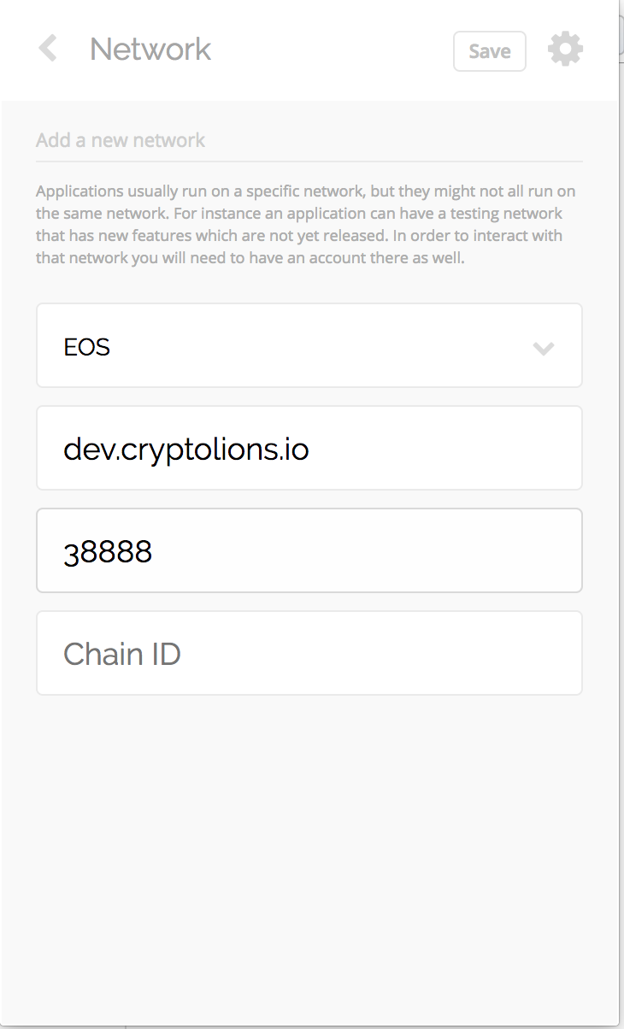
Task: Click the Network page title
Action: (150, 50)
